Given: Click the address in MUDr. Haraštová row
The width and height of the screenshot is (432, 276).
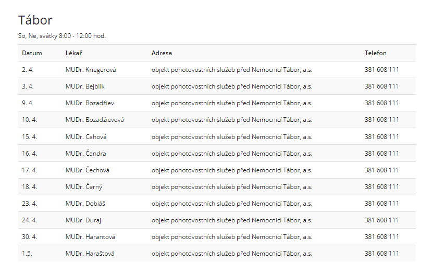Looking at the screenshot, I should point(232,254).
